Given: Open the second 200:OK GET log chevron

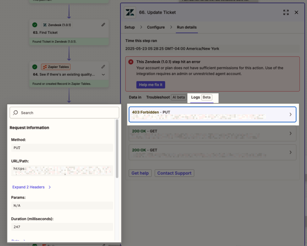Looking at the screenshot, I should point(290,152).
